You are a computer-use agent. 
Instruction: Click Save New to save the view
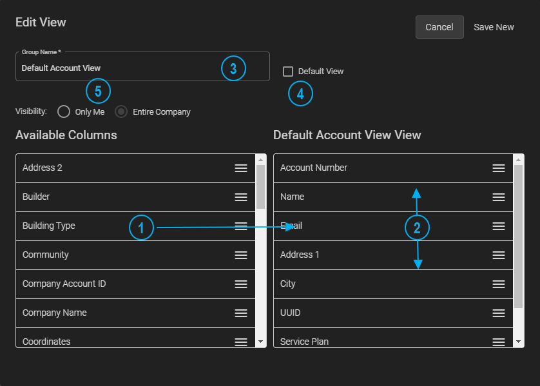point(494,27)
